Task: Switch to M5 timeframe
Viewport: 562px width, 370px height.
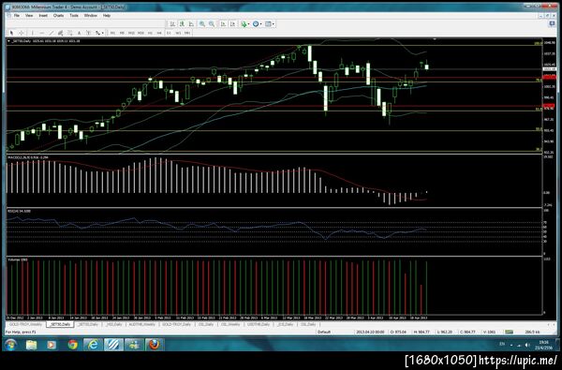Action: [x=122, y=33]
